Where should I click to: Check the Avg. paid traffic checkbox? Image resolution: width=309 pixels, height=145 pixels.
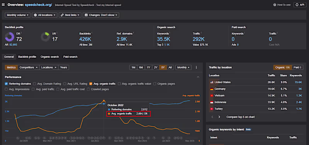tap(33, 89)
